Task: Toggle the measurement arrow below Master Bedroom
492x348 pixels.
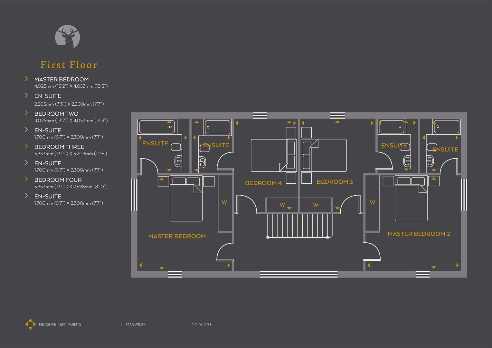Action: pos(161,268)
